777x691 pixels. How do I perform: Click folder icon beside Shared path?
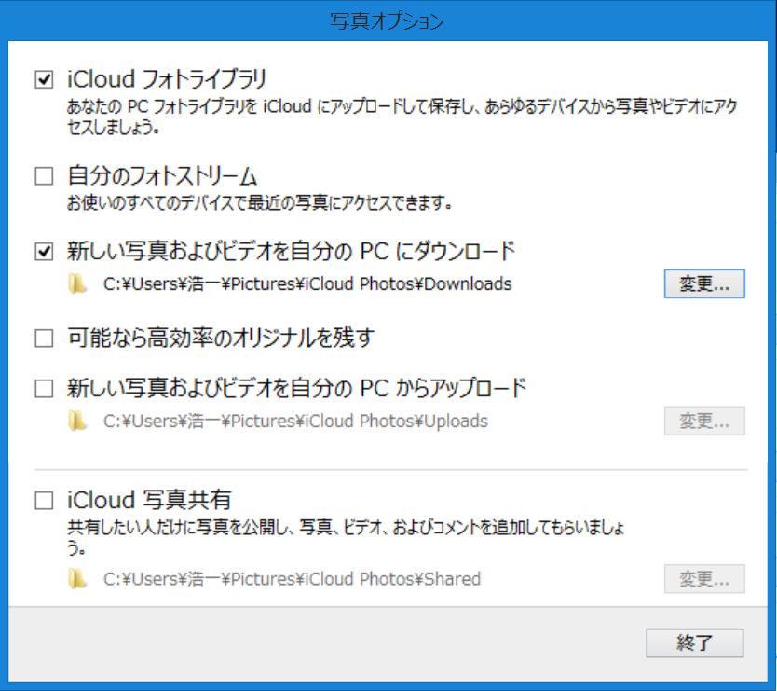pos(77,578)
